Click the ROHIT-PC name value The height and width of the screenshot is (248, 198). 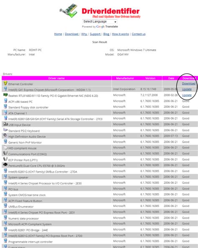tap(35, 50)
